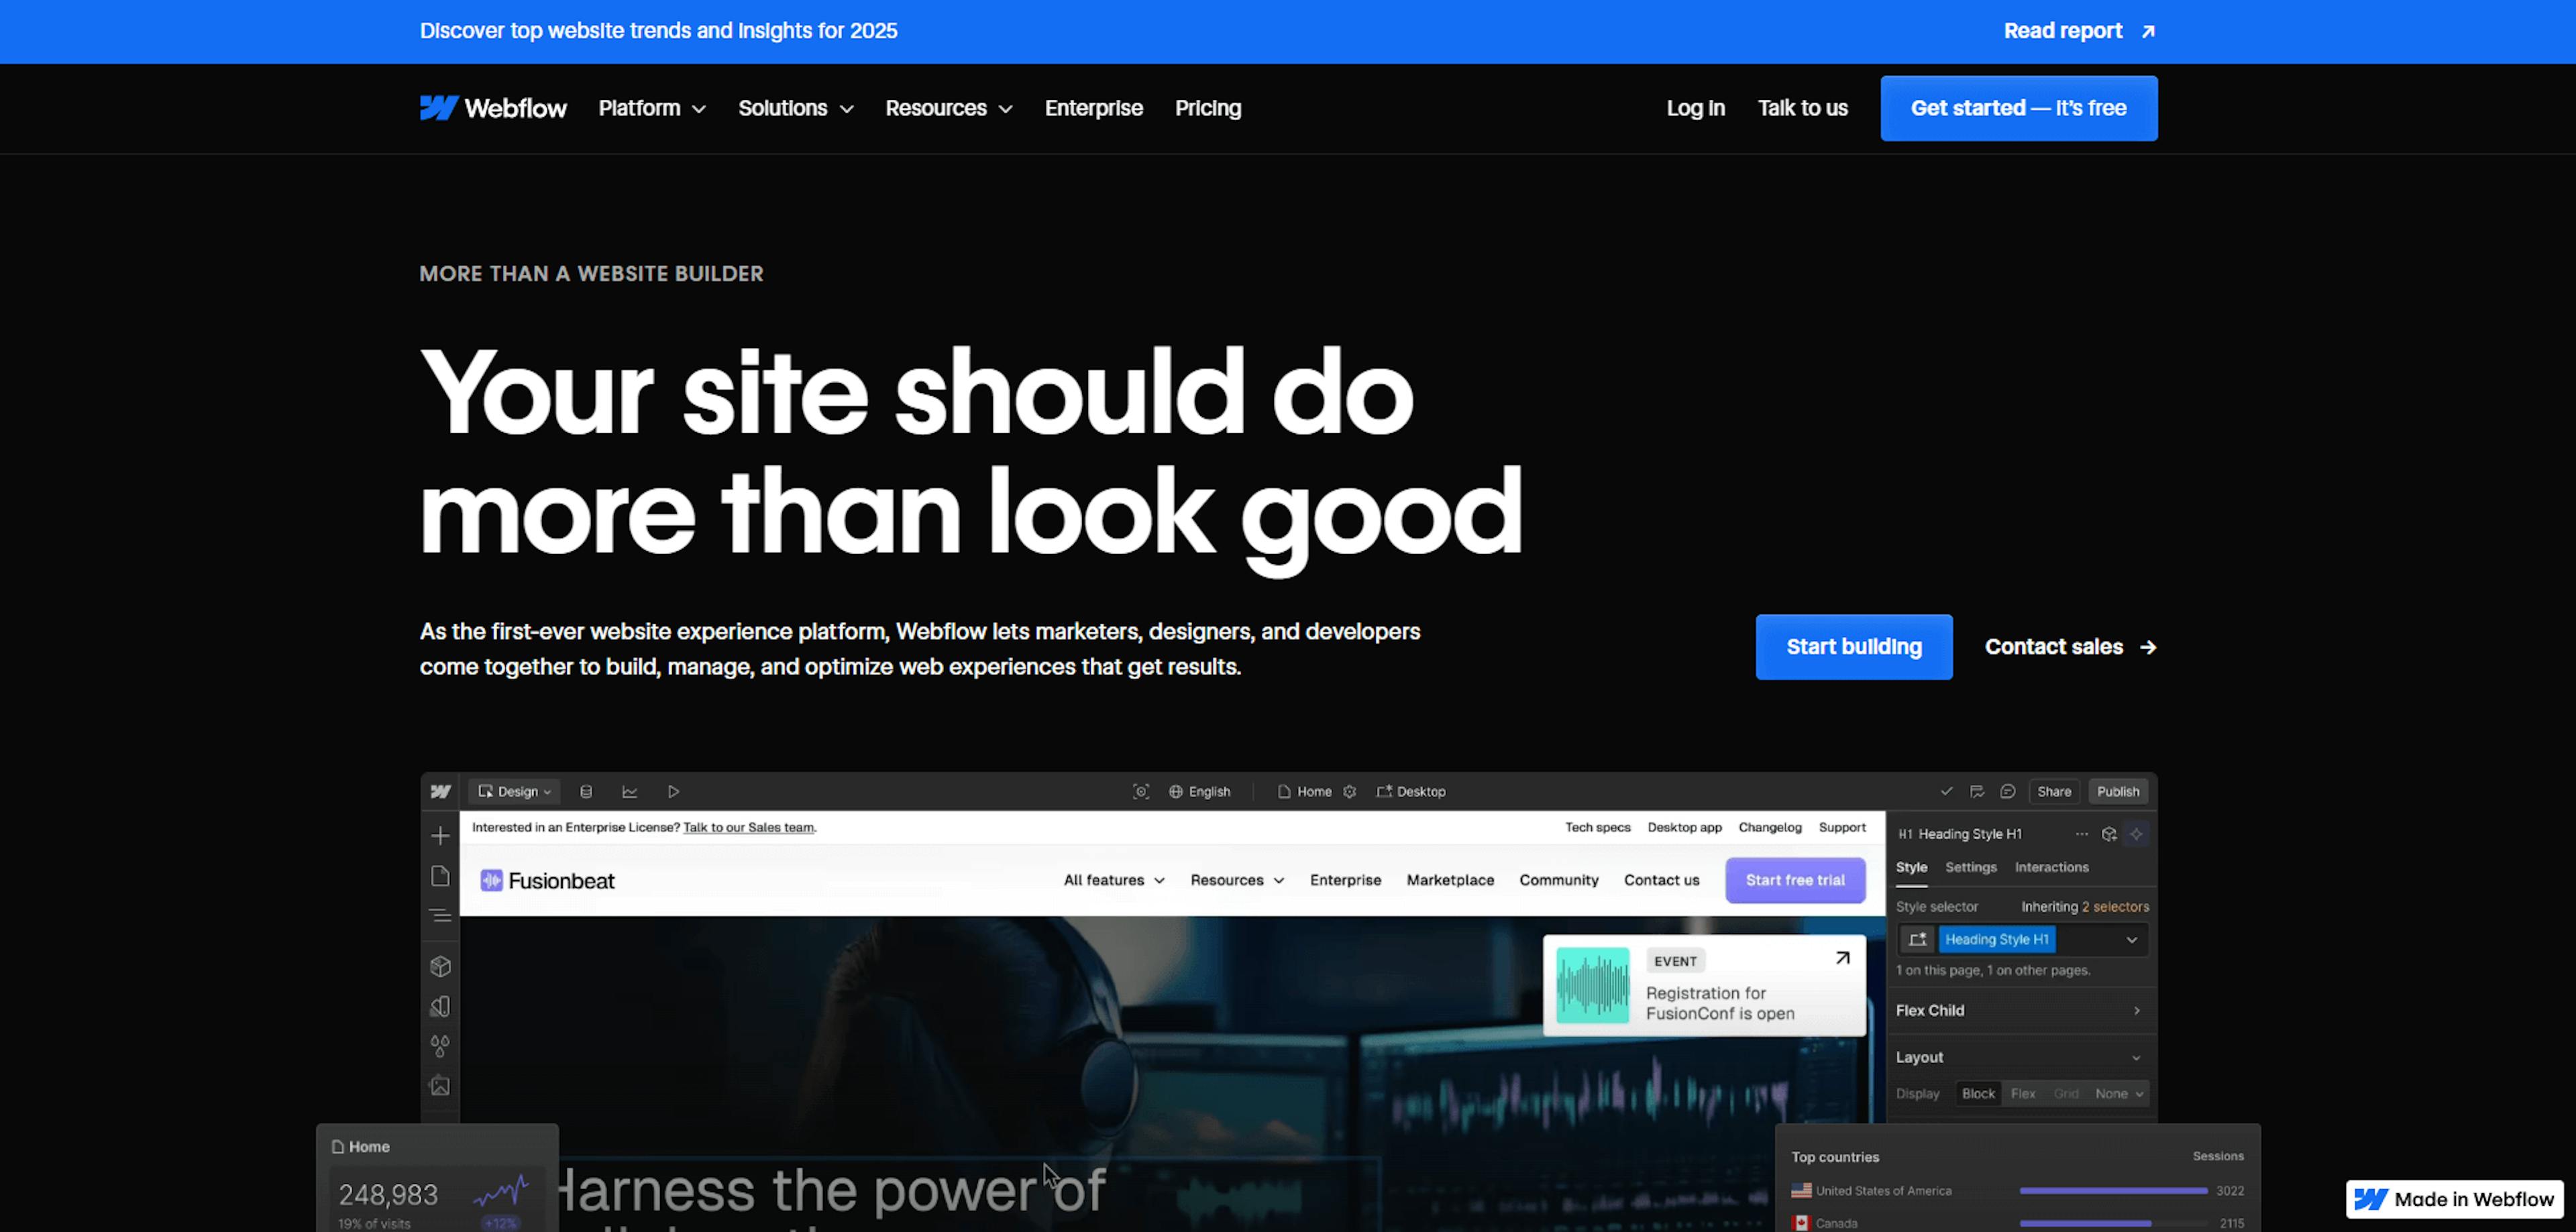2576x1232 pixels.
Task: Toggle the Grid layout option
Action: pos(2067,1093)
